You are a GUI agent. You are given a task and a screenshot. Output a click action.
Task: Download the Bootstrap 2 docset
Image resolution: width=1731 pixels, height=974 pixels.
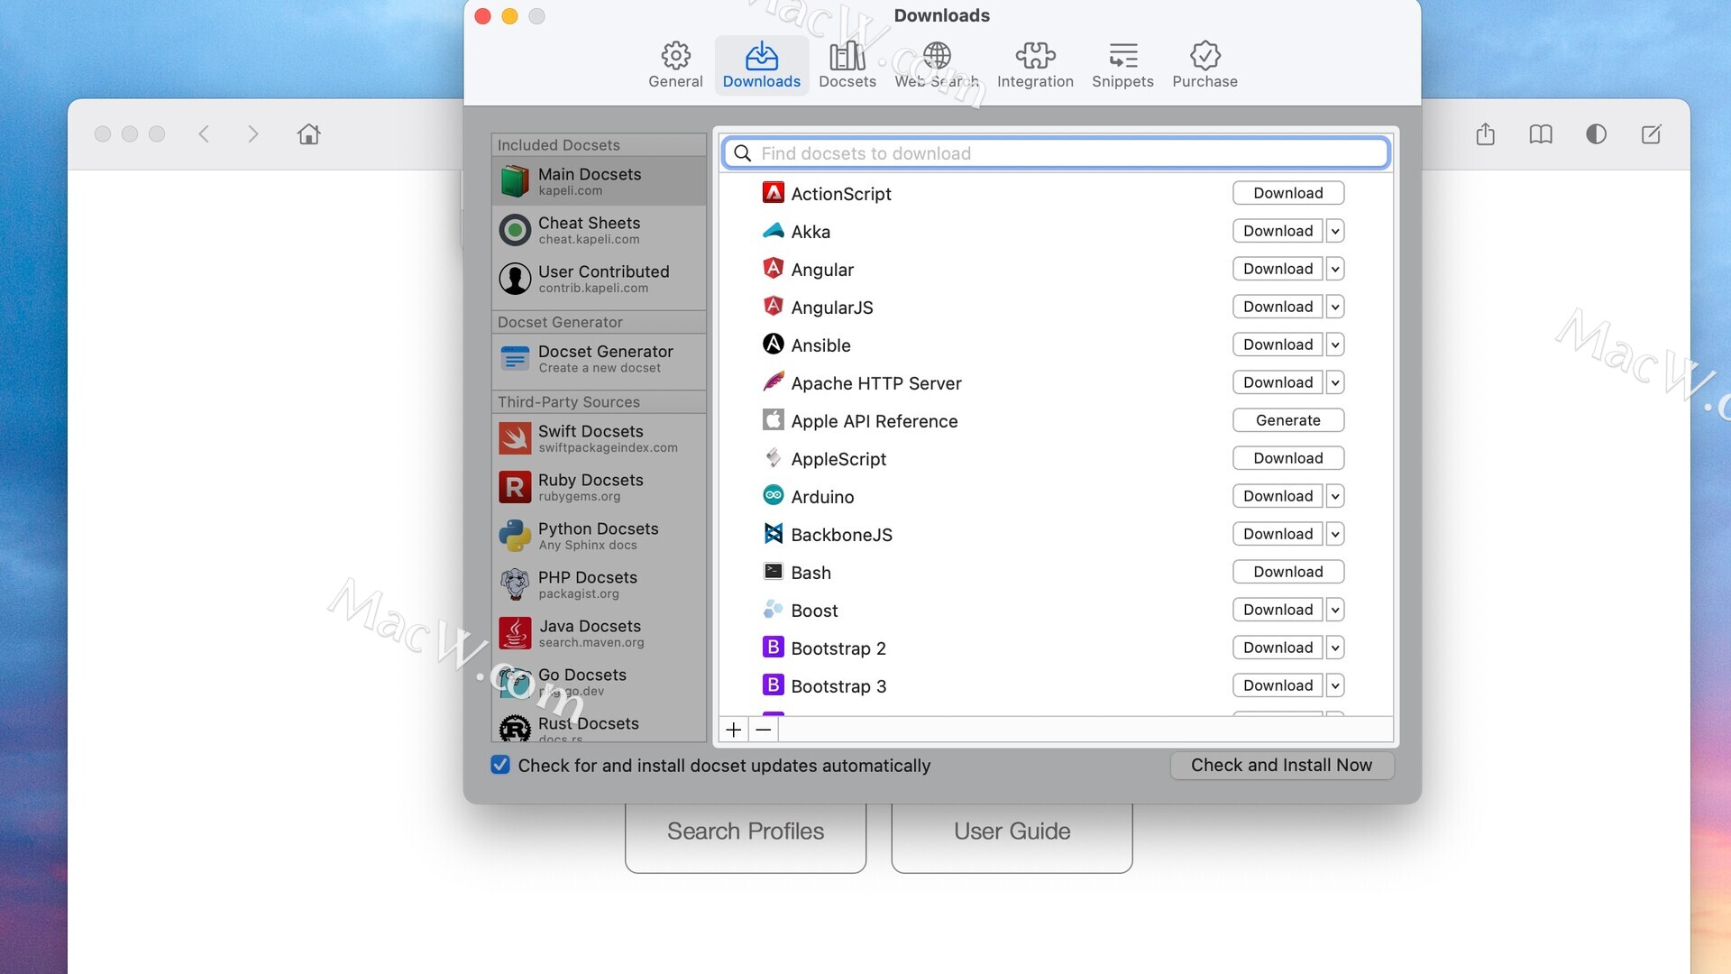pyautogui.click(x=1278, y=648)
